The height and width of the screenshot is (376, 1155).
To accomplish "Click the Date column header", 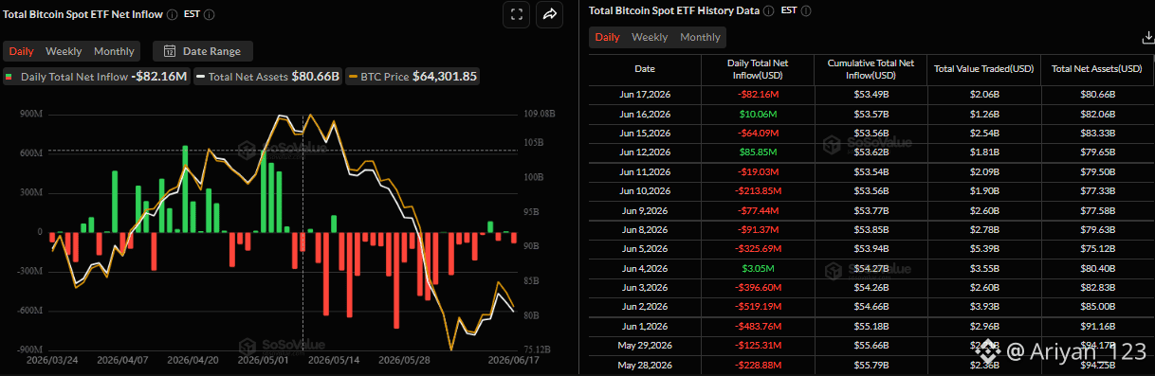I will click(645, 69).
